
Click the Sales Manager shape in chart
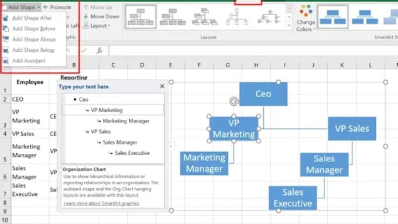coord(324,164)
